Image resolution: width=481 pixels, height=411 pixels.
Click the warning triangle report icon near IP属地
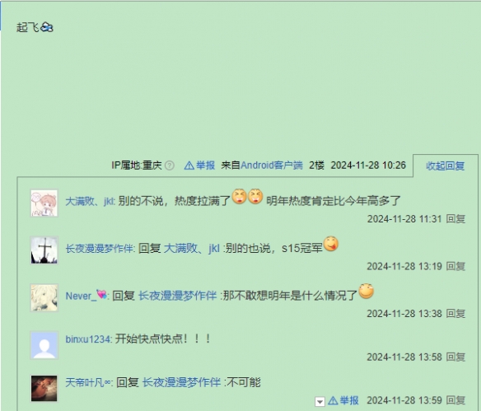click(189, 166)
